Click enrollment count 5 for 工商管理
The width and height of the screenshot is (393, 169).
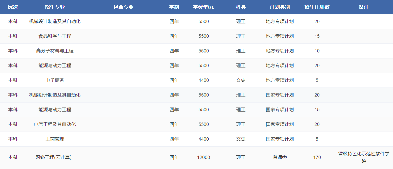tap(317, 139)
